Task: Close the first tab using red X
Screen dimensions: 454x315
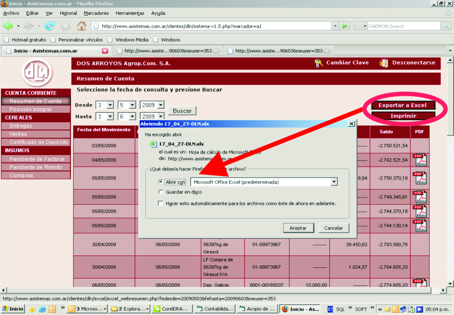Action: coord(105,51)
